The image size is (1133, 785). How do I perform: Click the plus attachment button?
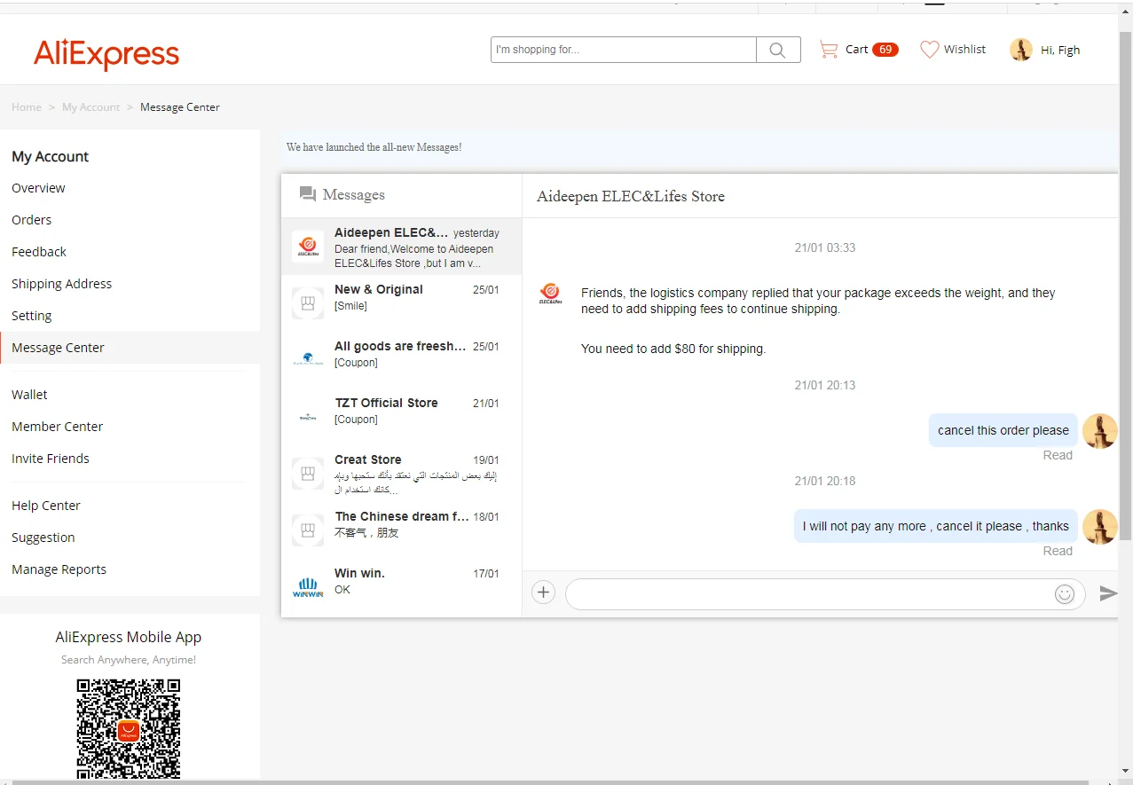pyautogui.click(x=543, y=593)
